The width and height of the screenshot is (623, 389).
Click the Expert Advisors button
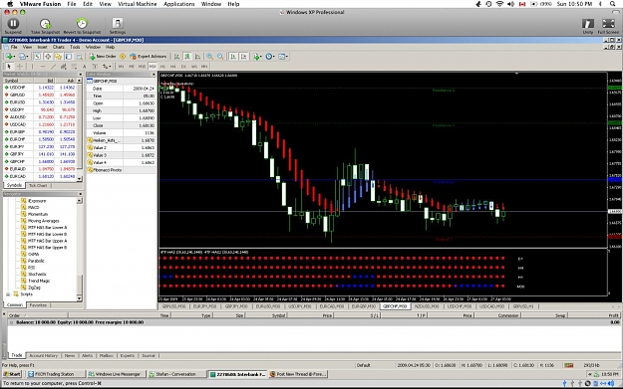coord(149,57)
